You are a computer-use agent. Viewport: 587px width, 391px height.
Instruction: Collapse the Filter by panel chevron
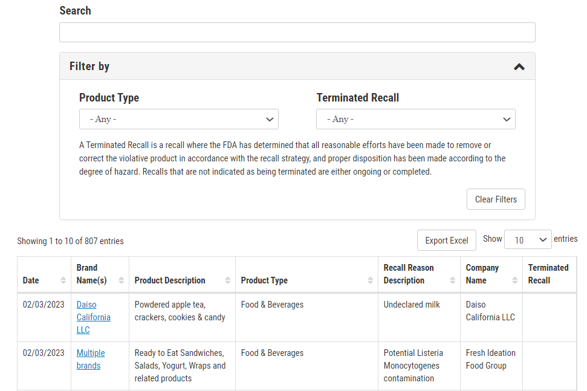pos(519,67)
